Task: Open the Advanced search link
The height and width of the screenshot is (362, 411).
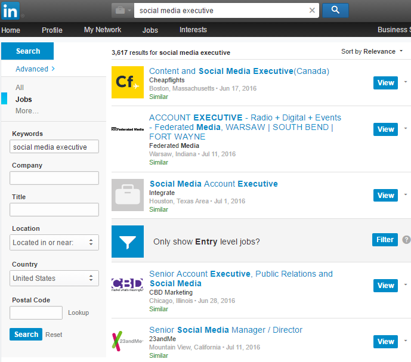Action: [x=35, y=69]
